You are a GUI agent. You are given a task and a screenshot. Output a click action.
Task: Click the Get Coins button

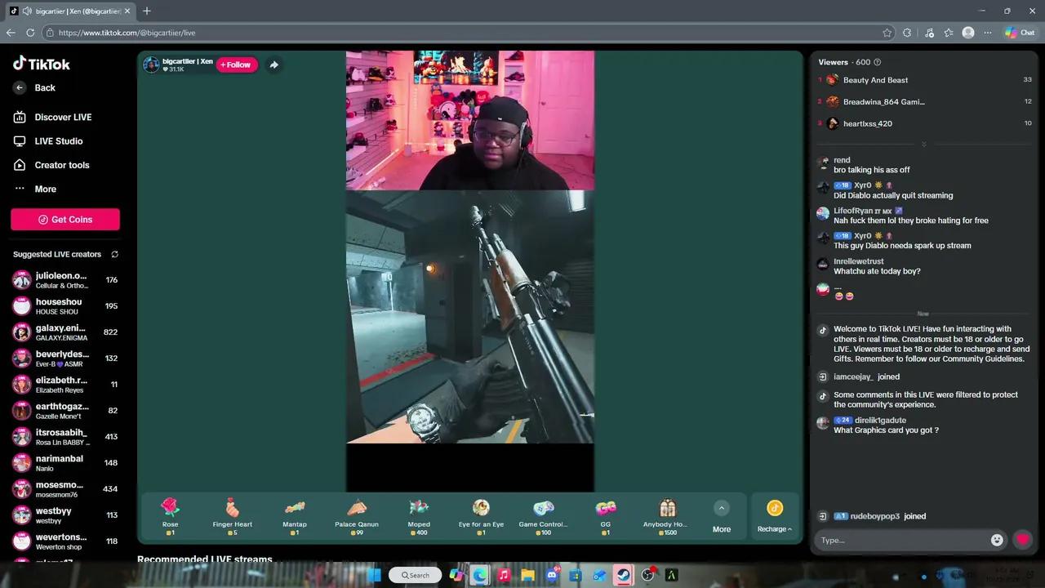pyautogui.click(x=65, y=220)
